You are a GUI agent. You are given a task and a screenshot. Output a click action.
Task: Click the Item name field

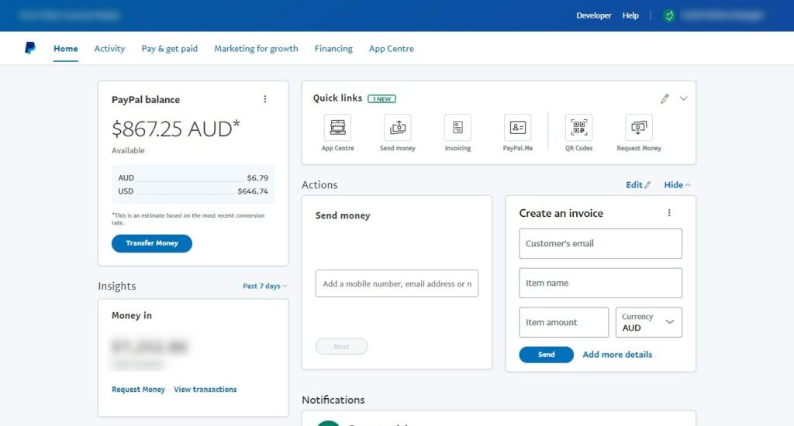point(601,283)
